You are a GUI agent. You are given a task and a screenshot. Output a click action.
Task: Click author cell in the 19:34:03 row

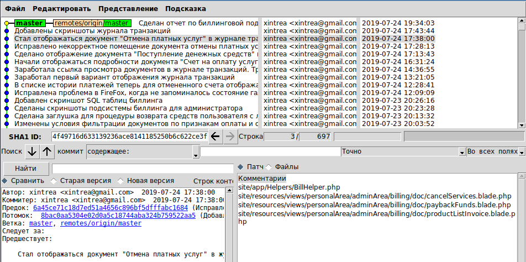coord(309,23)
